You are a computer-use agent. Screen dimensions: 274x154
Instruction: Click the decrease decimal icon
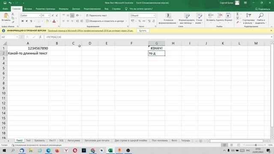(x=154, y=21)
